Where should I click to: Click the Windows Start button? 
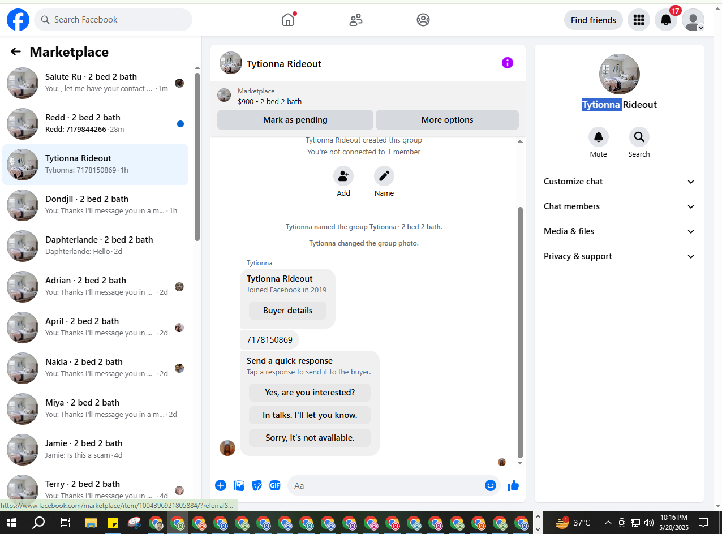point(11,523)
